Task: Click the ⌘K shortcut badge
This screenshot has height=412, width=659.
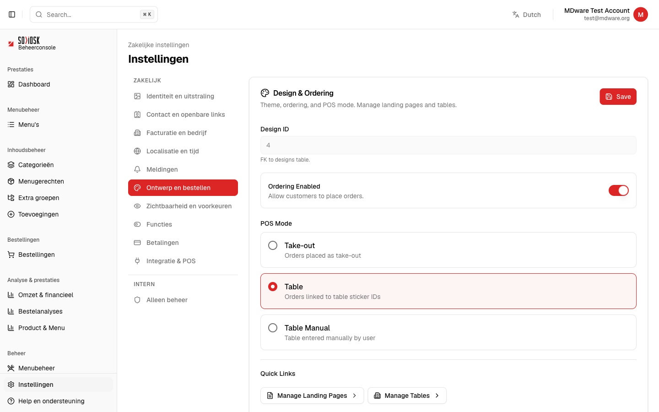Action: (x=147, y=15)
